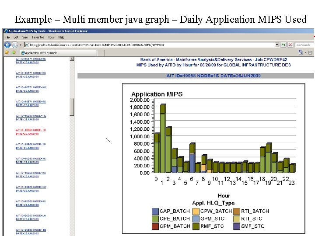The height and width of the screenshot is (236, 315).
Task: Click the RTI_STC tan legend swatch
Action: [237, 219]
